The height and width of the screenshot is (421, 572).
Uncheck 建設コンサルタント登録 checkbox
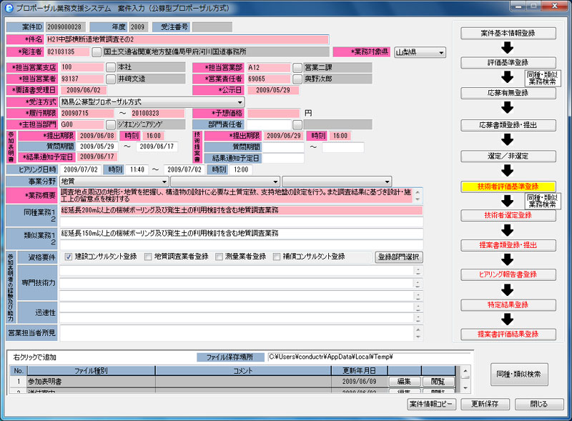pos(69,257)
